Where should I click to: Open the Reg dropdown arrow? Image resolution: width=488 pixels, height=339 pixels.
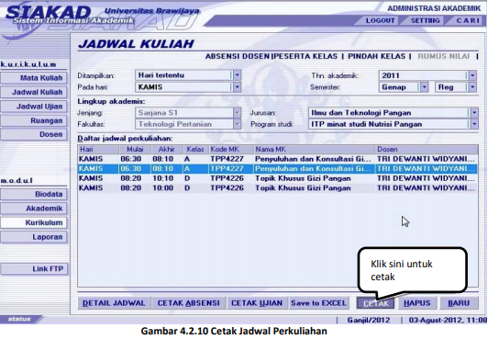tap(472, 87)
